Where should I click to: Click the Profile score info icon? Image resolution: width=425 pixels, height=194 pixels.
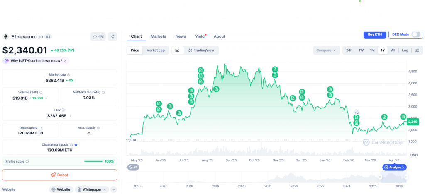pyautogui.click(x=27, y=162)
